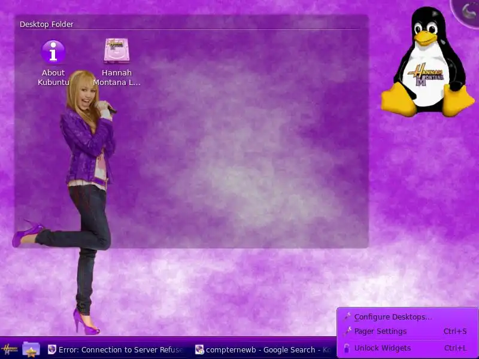Click the padlock icon beside Unlock Widgets
The image size is (479, 359).
tap(347, 348)
